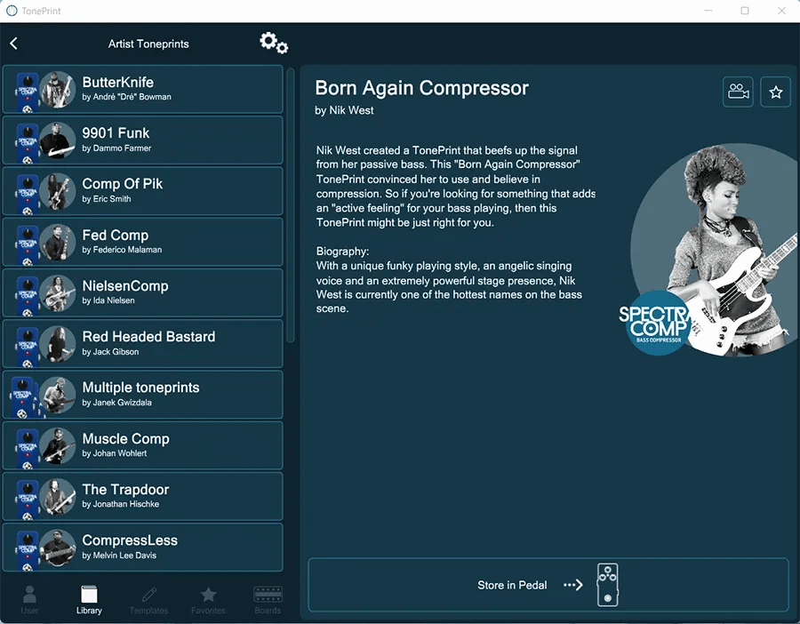Click the SpectraComp Bass Compressor logo badge
This screenshot has height=624, width=800.
[654, 322]
